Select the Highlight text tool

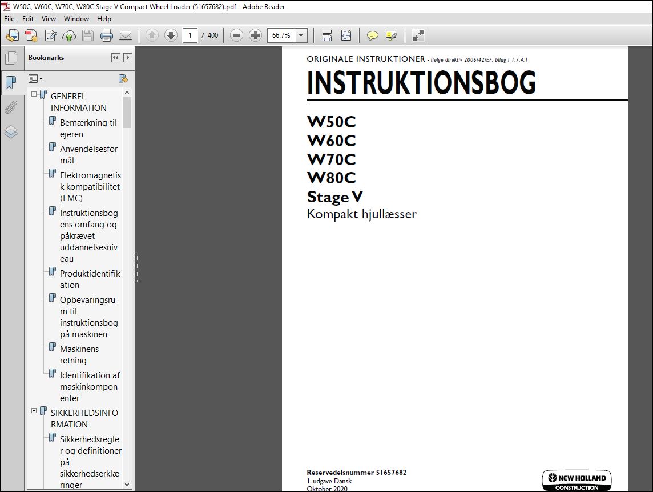[x=391, y=35]
